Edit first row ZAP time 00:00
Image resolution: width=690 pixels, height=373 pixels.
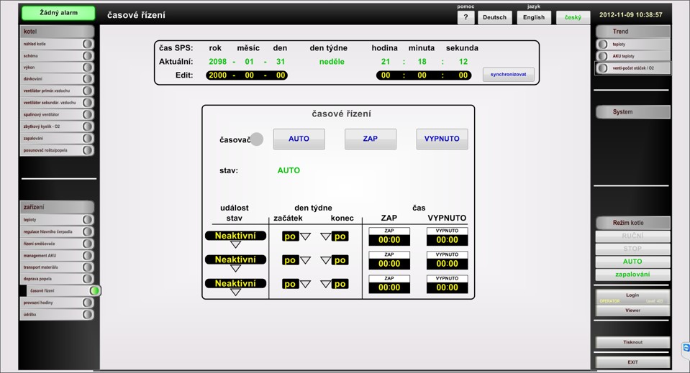[x=389, y=240]
